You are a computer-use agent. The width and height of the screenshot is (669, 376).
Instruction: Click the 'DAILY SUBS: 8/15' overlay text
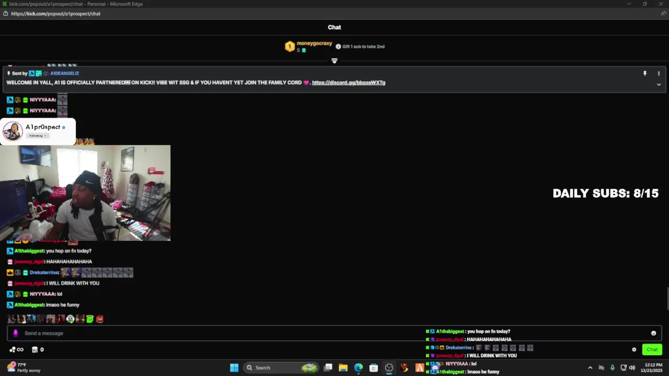(605, 193)
